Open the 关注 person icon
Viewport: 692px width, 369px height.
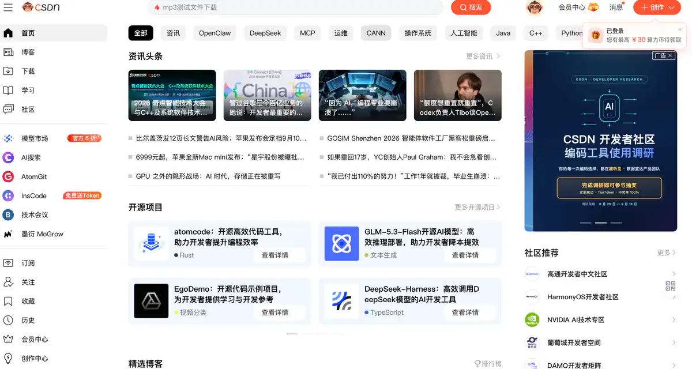8,282
